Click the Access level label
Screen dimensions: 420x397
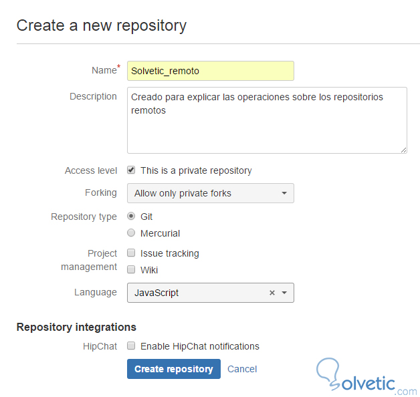coord(91,170)
